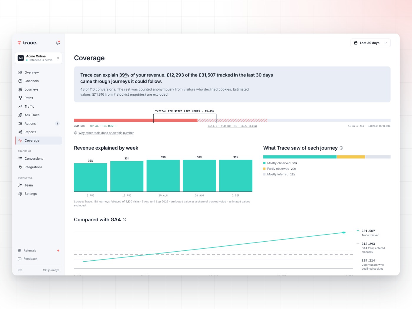Screen dimensions: 412x309
Task: Click the Conversions list icon
Action: (20, 159)
